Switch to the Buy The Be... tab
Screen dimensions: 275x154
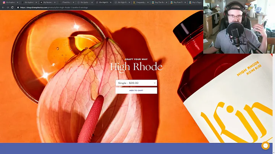(x=159, y=2)
